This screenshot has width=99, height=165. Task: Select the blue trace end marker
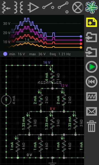click(x=81, y=36)
